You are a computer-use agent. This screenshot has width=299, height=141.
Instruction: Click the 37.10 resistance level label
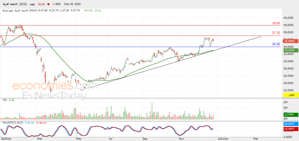coord(276,33)
